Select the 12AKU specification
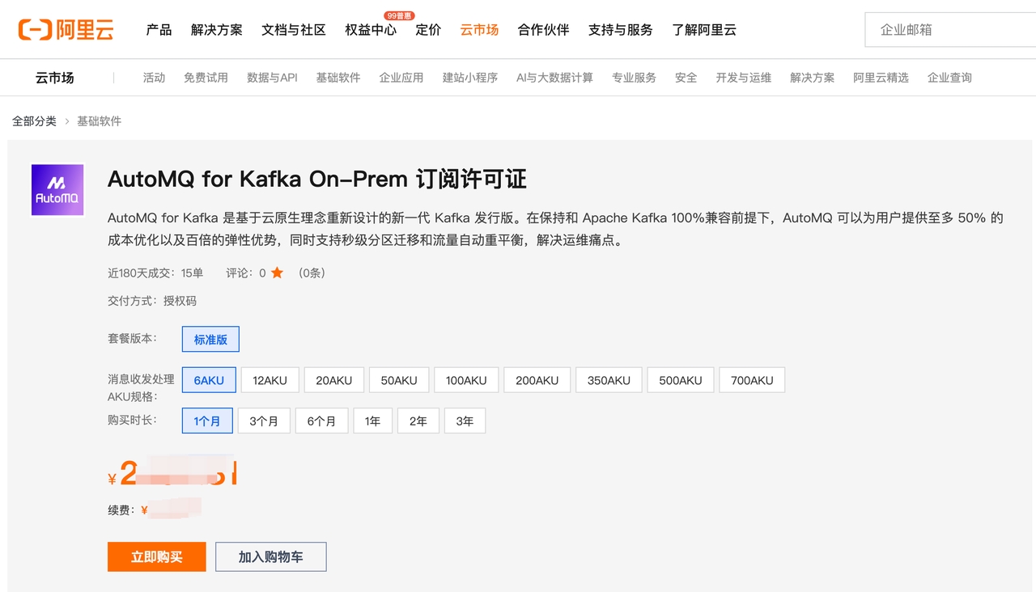 pyautogui.click(x=270, y=380)
